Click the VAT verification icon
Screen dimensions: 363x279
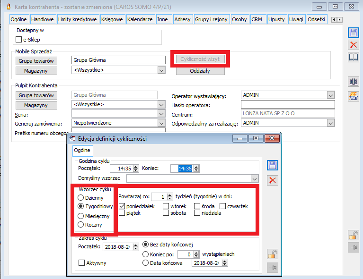point(353,96)
